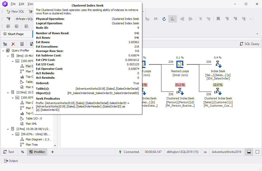262x171 pixels.
Task: Toggle the full window layout icon
Action: tap(258, 152)
